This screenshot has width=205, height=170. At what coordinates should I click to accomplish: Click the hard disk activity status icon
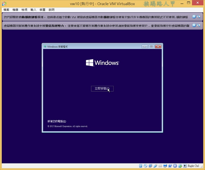141,166
